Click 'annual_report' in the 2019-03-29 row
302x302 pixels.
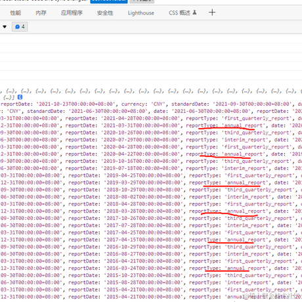pos(247,183)
